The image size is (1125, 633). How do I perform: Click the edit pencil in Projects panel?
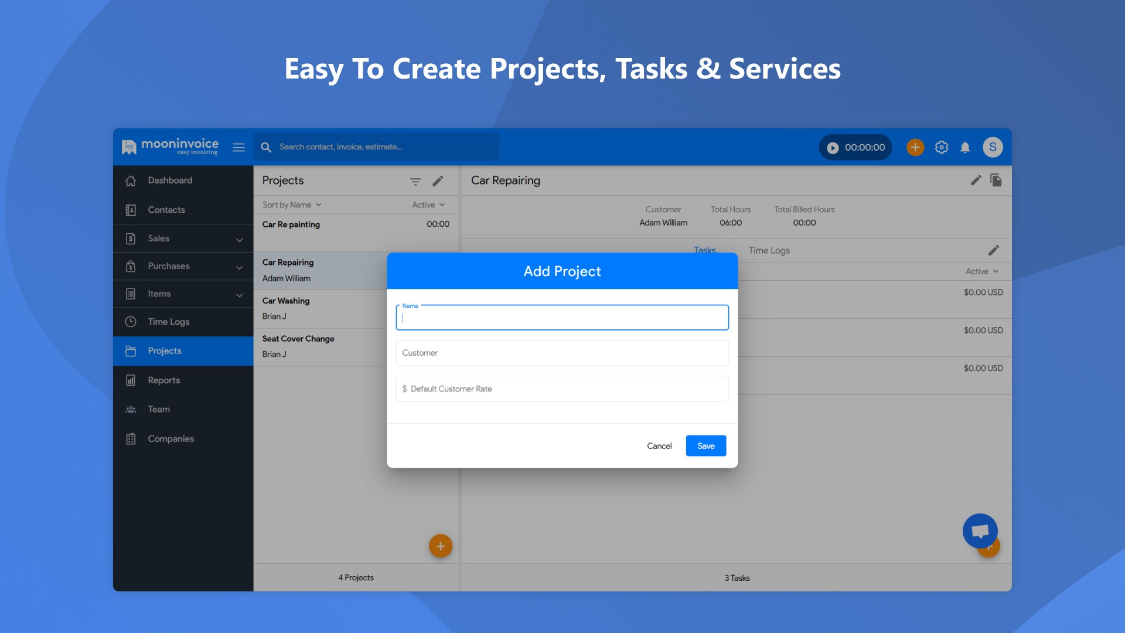point(438,181)
